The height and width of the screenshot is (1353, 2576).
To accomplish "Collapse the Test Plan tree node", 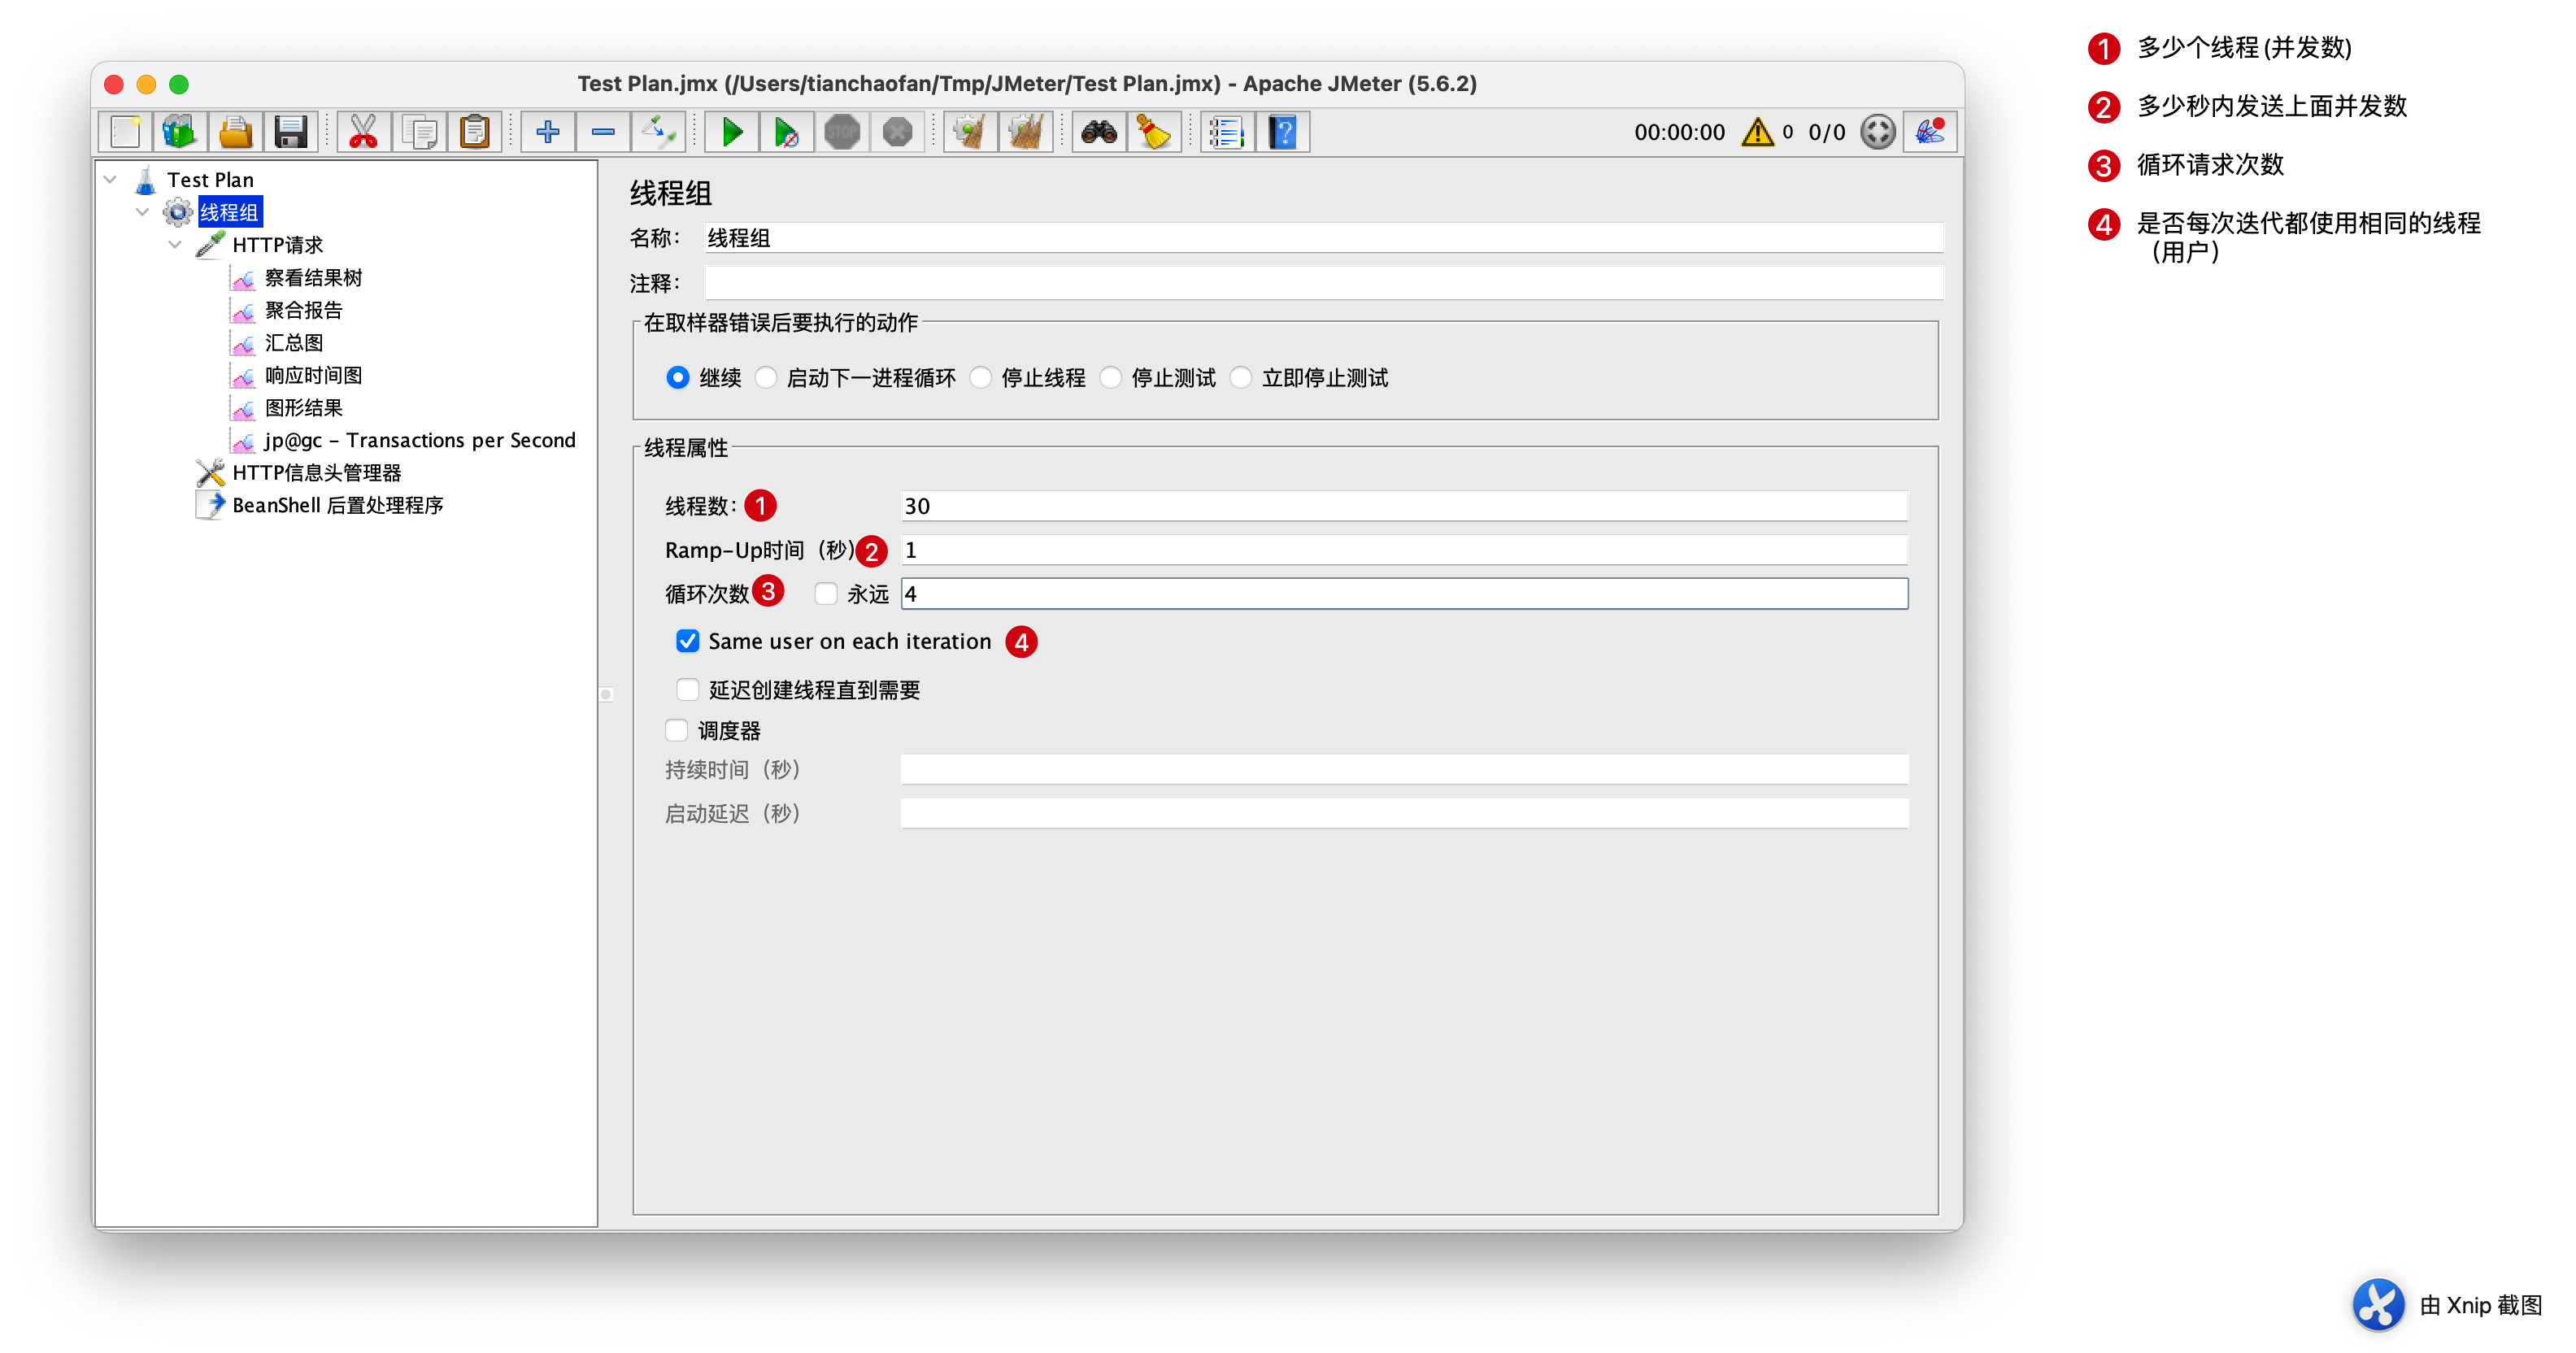I will coord(111,180).
